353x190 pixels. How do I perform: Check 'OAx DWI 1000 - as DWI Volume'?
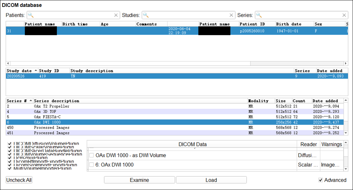[x=92, y=155]
